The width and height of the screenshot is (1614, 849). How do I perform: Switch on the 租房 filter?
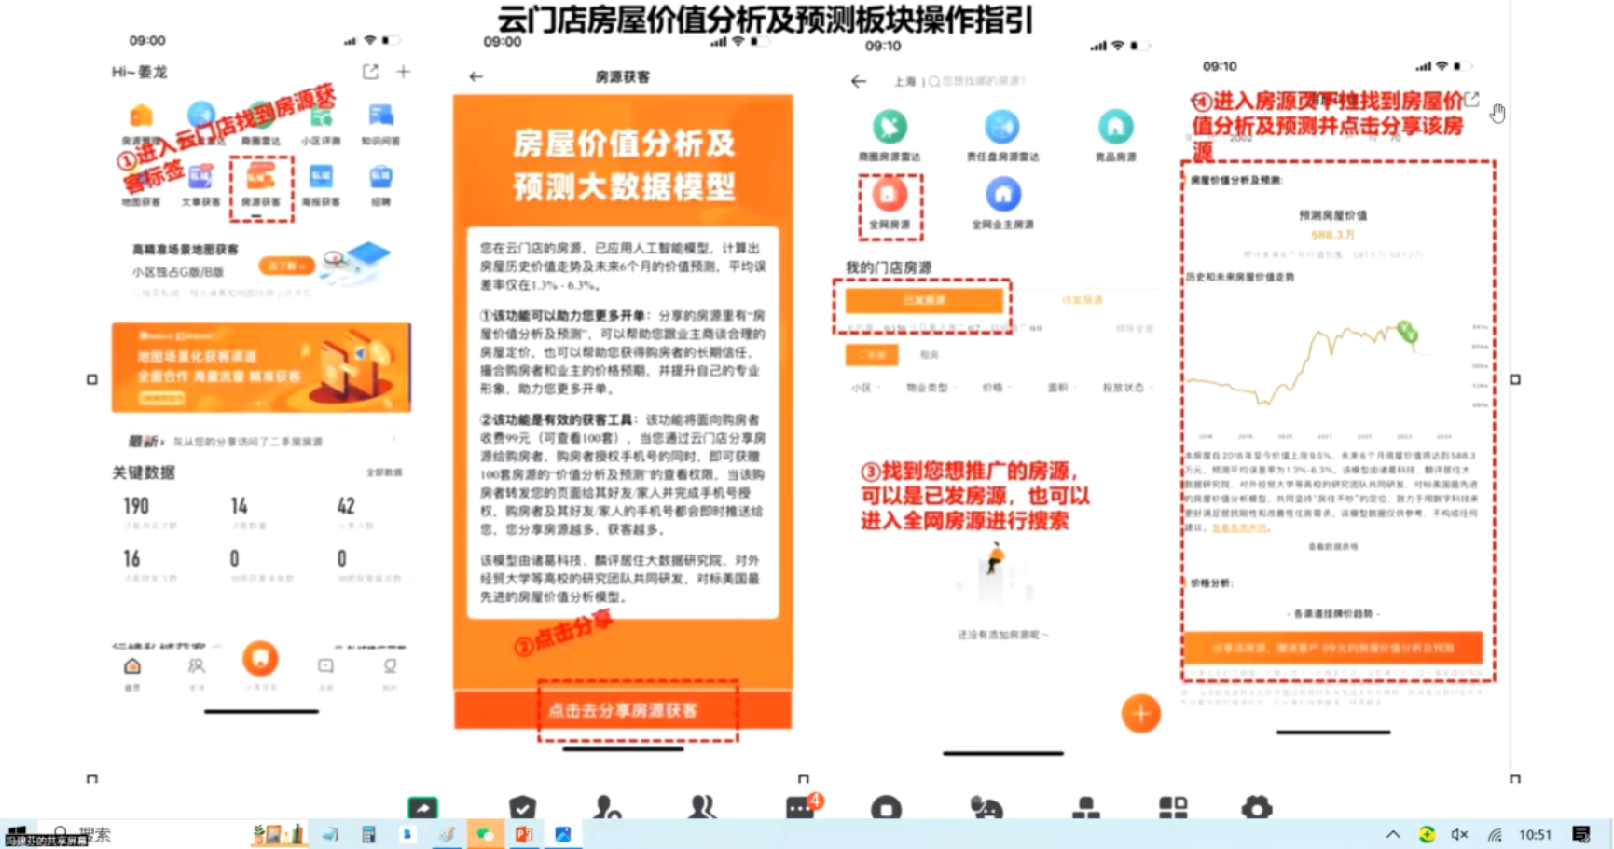(931, 354)
